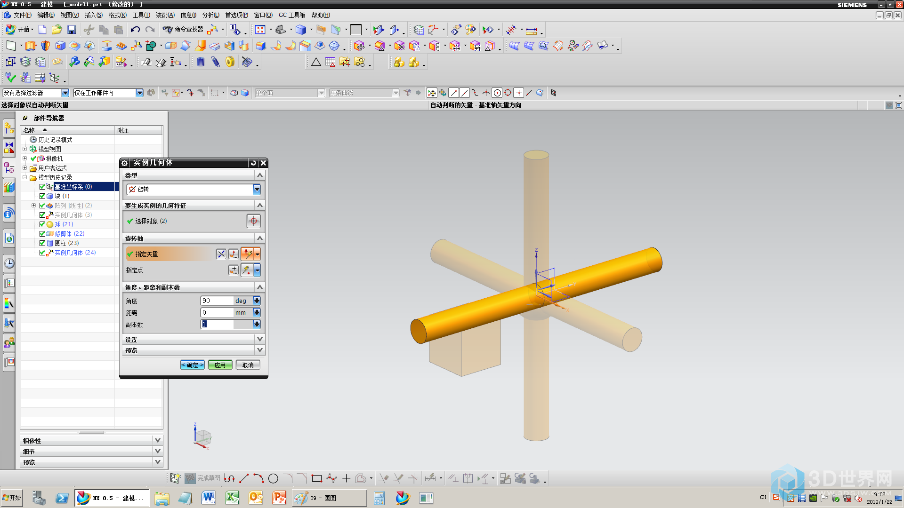904x508 pixels.
Task: Expand the 设置 section in dialog
Action: click(194, 339)
